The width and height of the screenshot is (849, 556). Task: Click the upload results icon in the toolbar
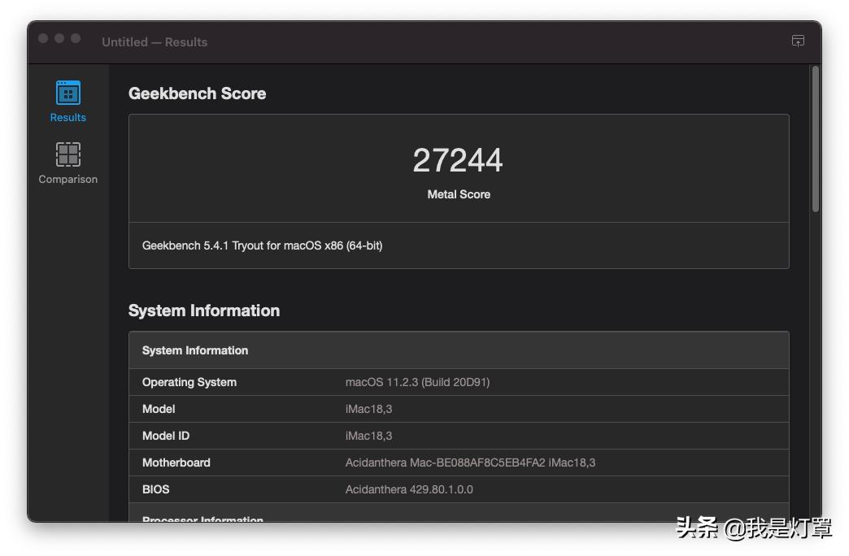[798, 41]
